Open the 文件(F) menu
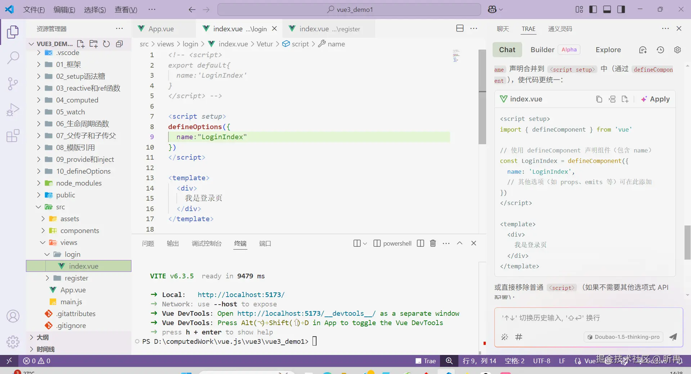The width and height of the screenshot is (691, 374). click(x=34, y=10)
